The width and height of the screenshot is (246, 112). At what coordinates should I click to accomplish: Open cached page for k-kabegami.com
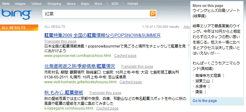tap(107, 108)
